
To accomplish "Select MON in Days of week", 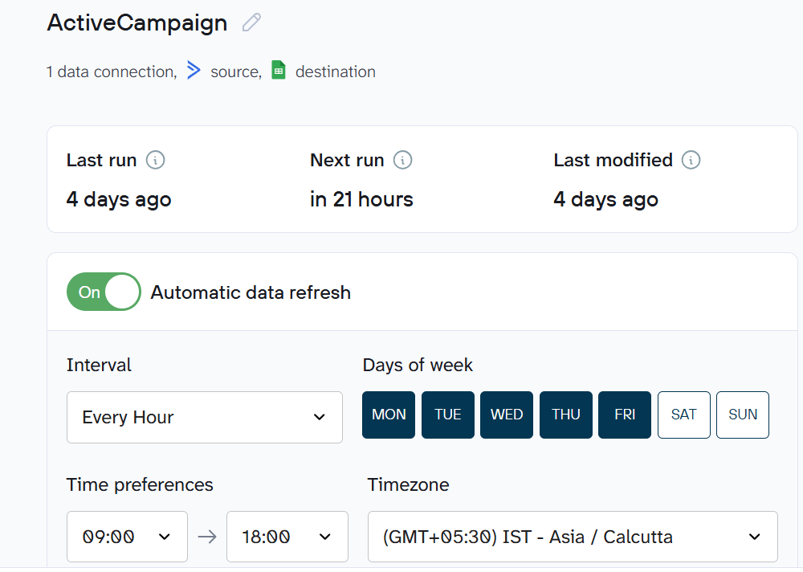I will tap(388, 415).
